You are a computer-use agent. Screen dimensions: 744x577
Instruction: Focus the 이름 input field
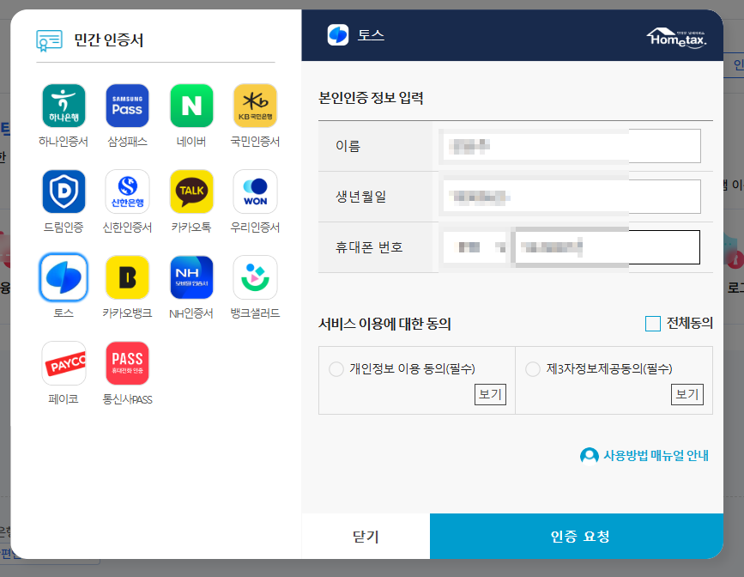(572, 146)
